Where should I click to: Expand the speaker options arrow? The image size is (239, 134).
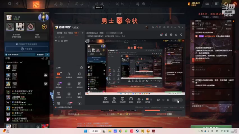(x=151, y=99)
